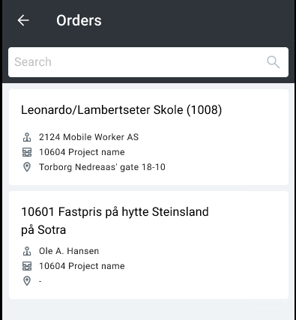
Task: Click 10604 Project name in the first card
Action: [x=82, y=152]
